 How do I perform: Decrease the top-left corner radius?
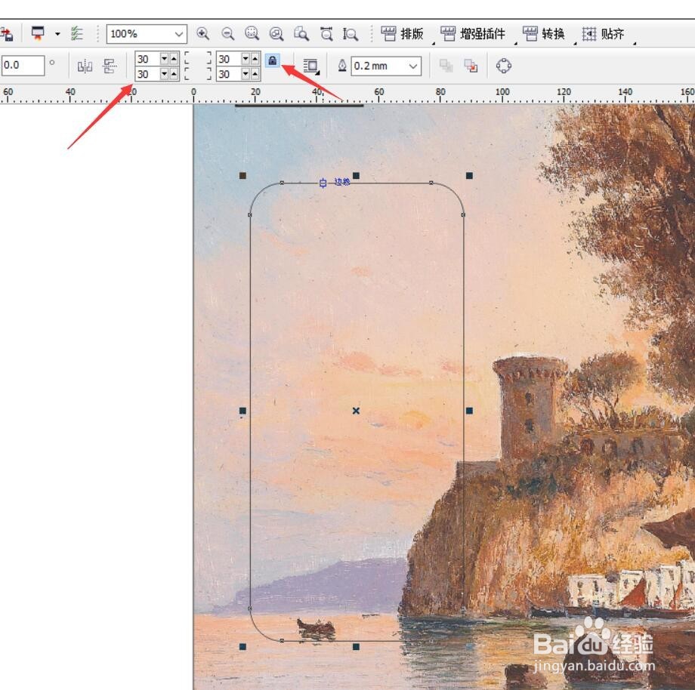165,59
